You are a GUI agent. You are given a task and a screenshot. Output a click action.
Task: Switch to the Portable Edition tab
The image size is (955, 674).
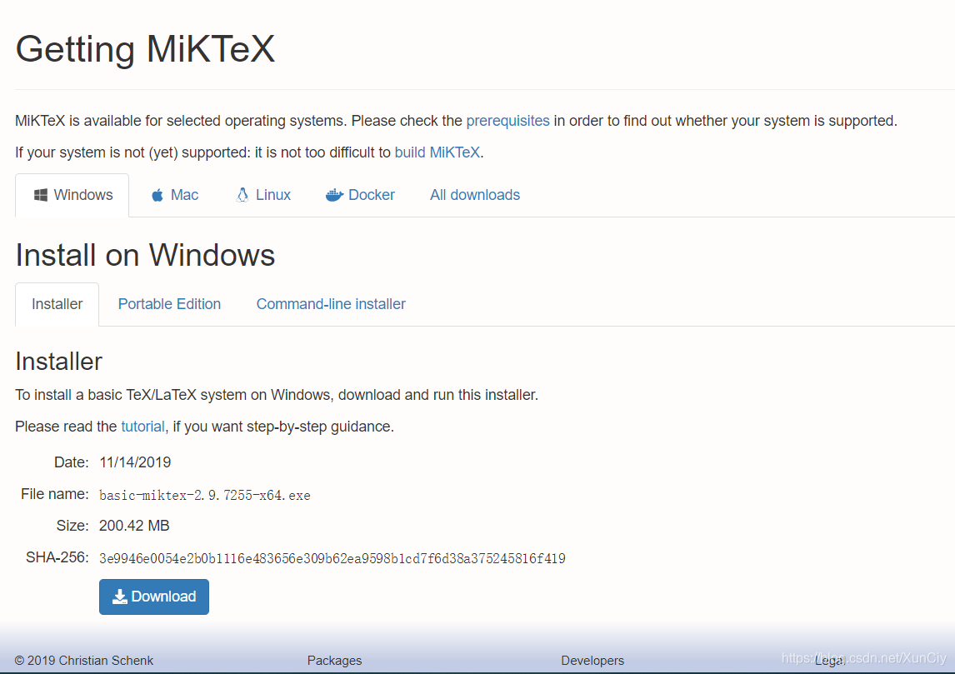(x=169, y=304)
